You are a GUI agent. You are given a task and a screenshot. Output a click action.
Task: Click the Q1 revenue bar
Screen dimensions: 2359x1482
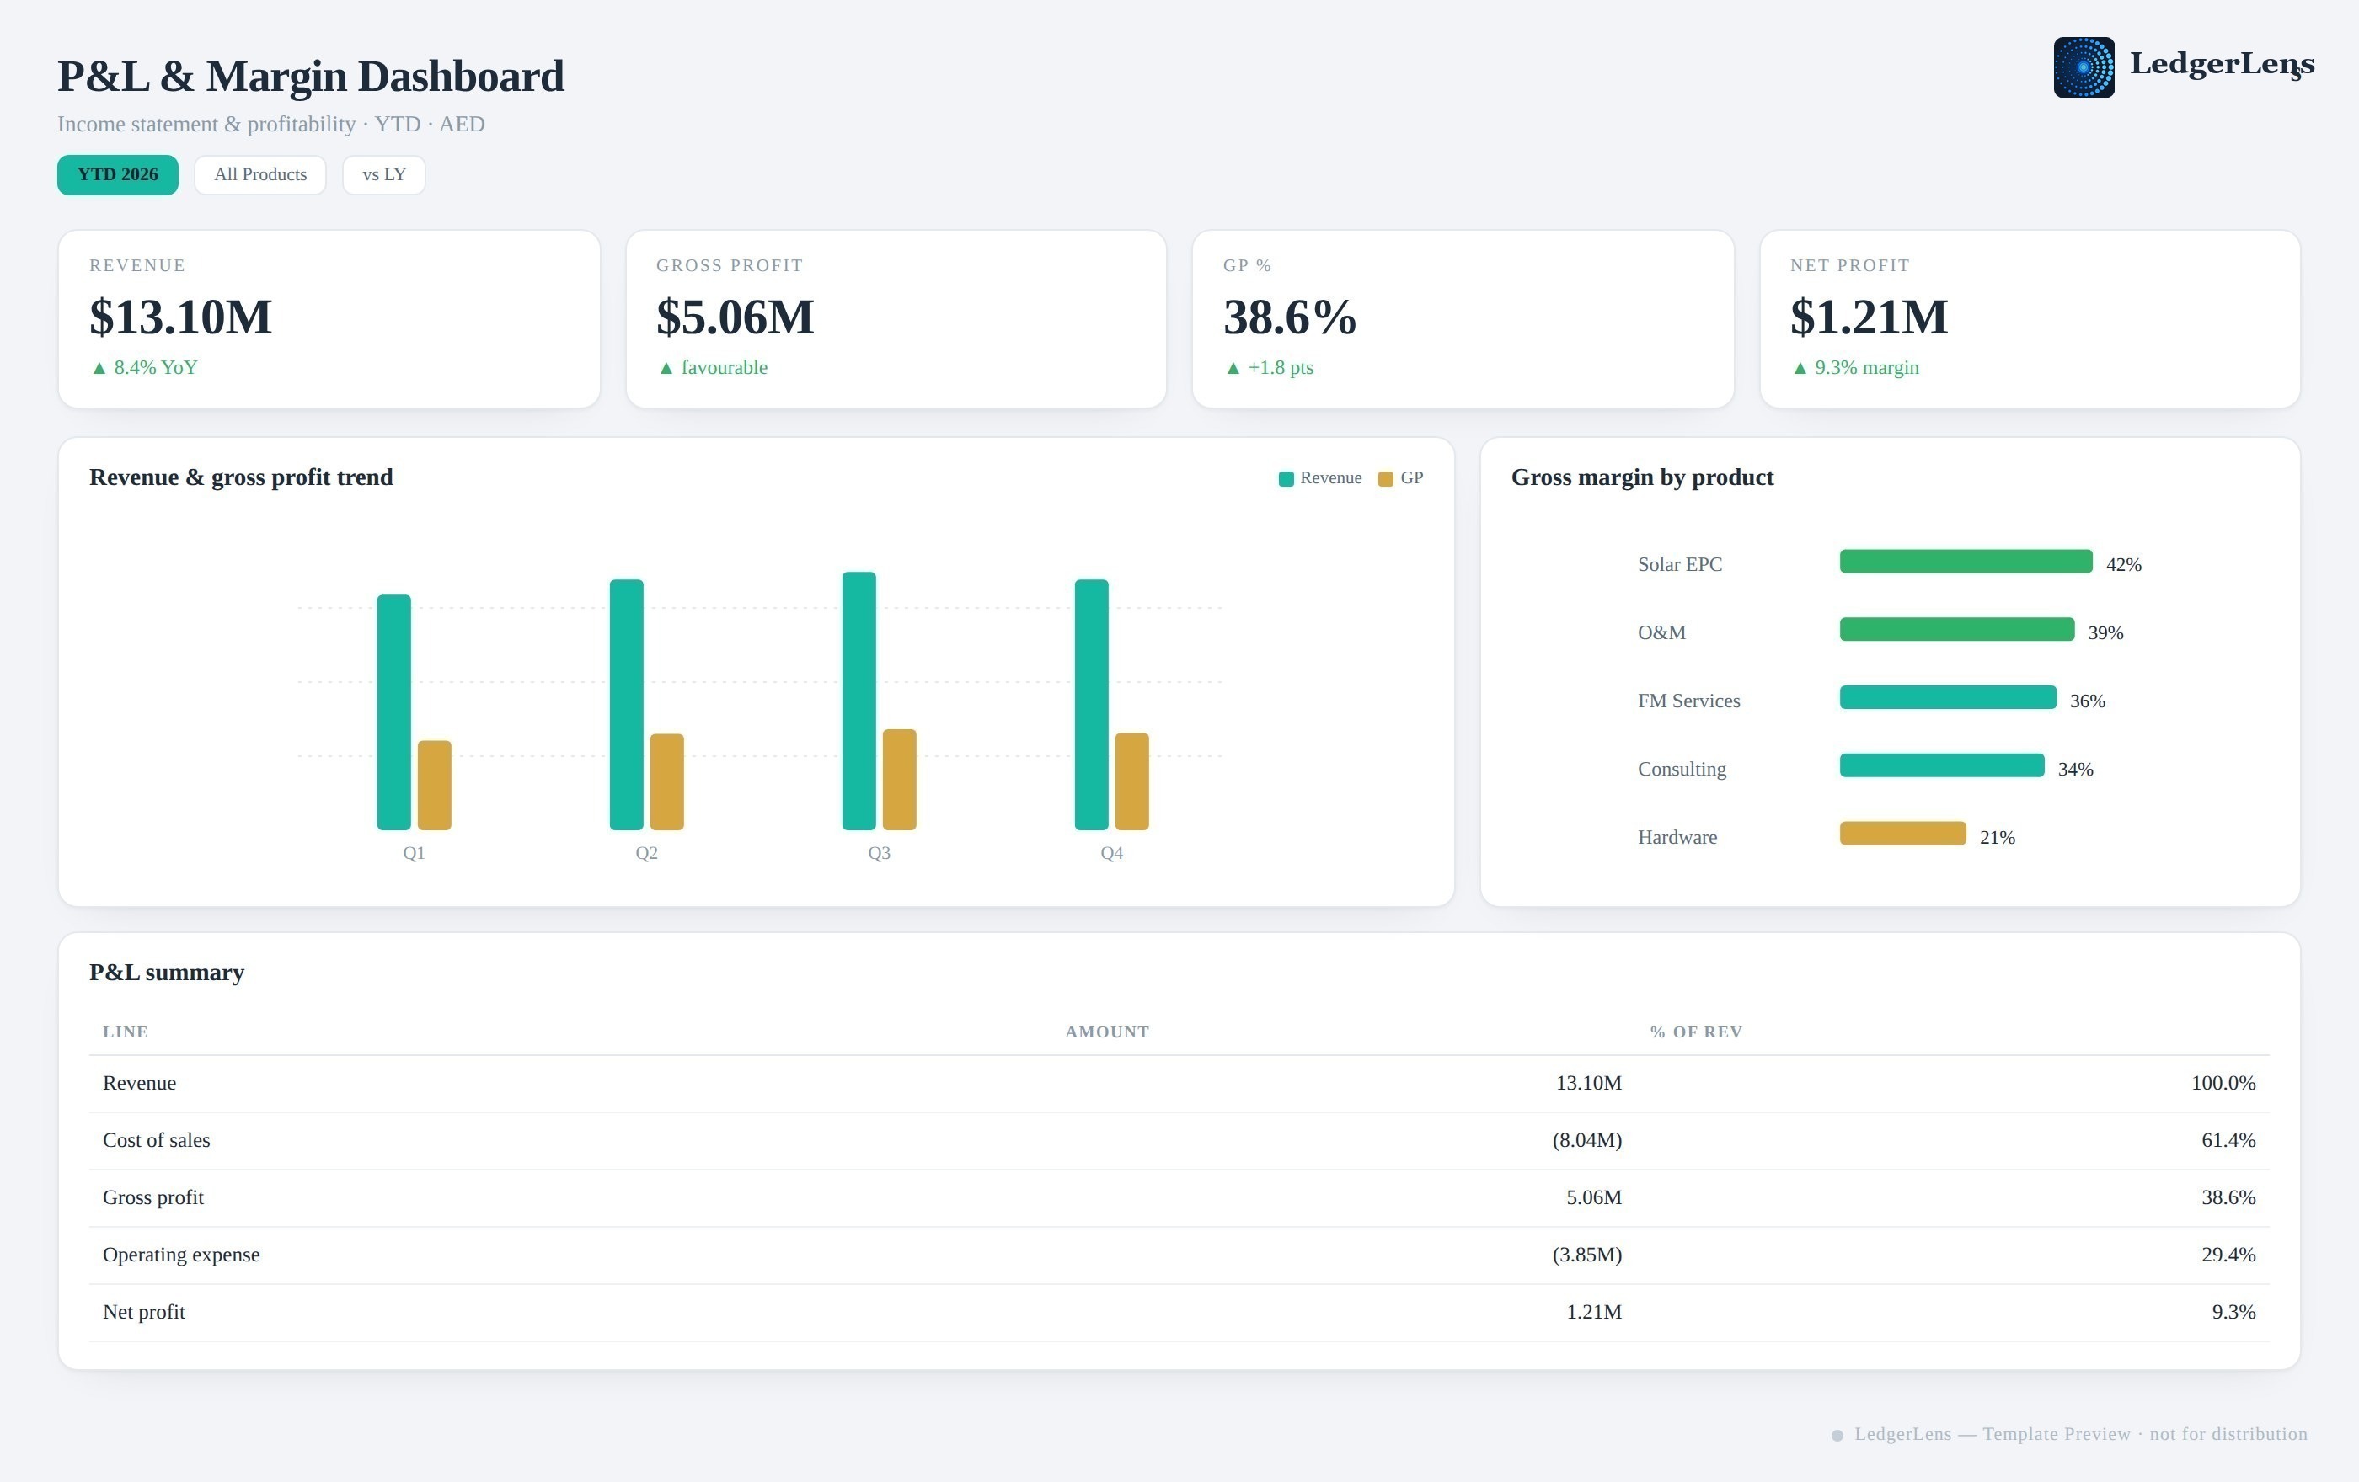pos(393,712)
